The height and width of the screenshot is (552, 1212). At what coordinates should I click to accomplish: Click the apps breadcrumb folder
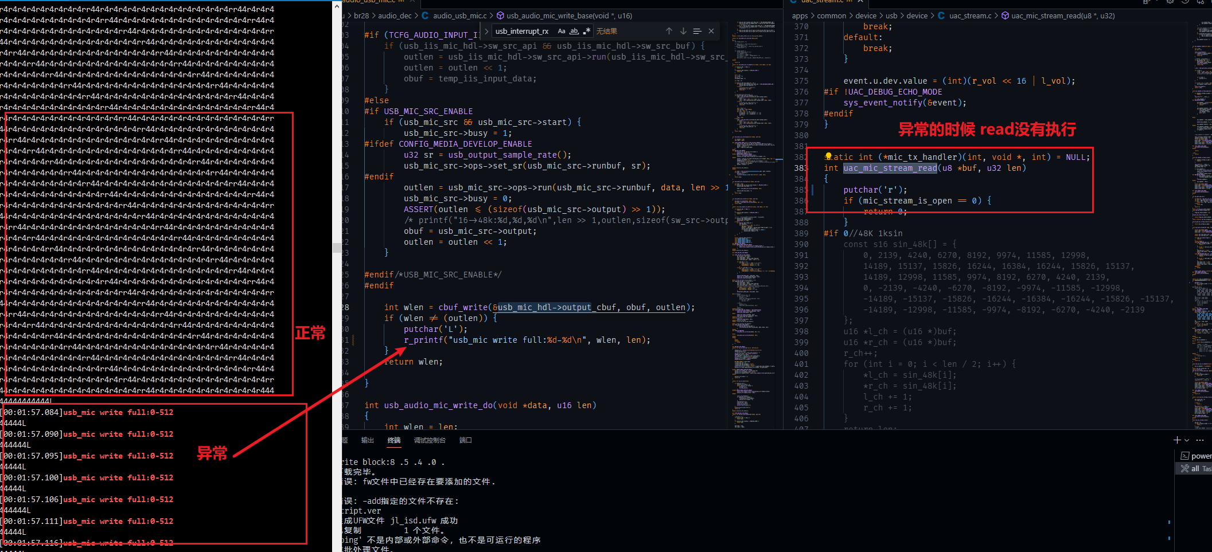pyautogui.click(x=800, y=15)
